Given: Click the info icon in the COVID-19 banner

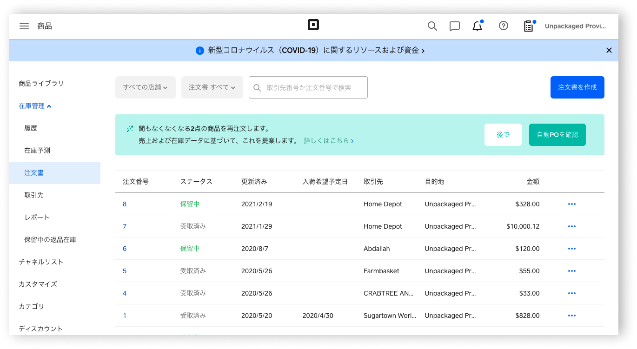Looking at the screenshot, I should [200, 51].
